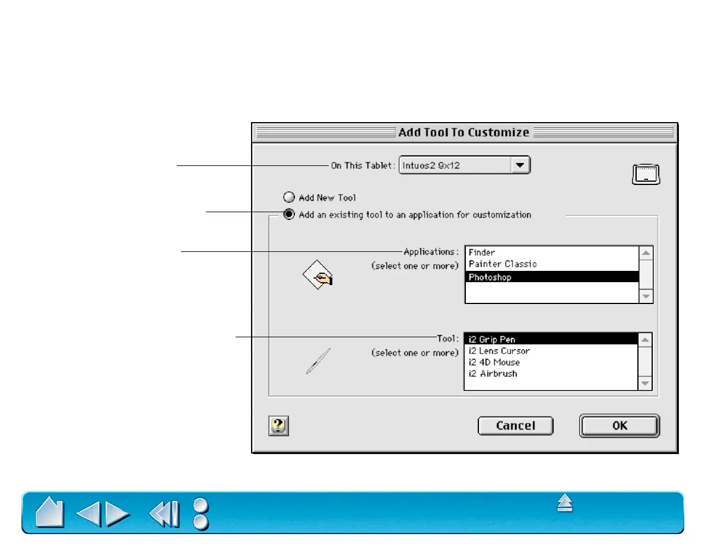Click the tablet icon in dialog corner

[x=646, y=174]
